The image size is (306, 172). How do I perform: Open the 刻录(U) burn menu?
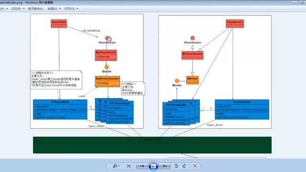(x=54, y=9)
